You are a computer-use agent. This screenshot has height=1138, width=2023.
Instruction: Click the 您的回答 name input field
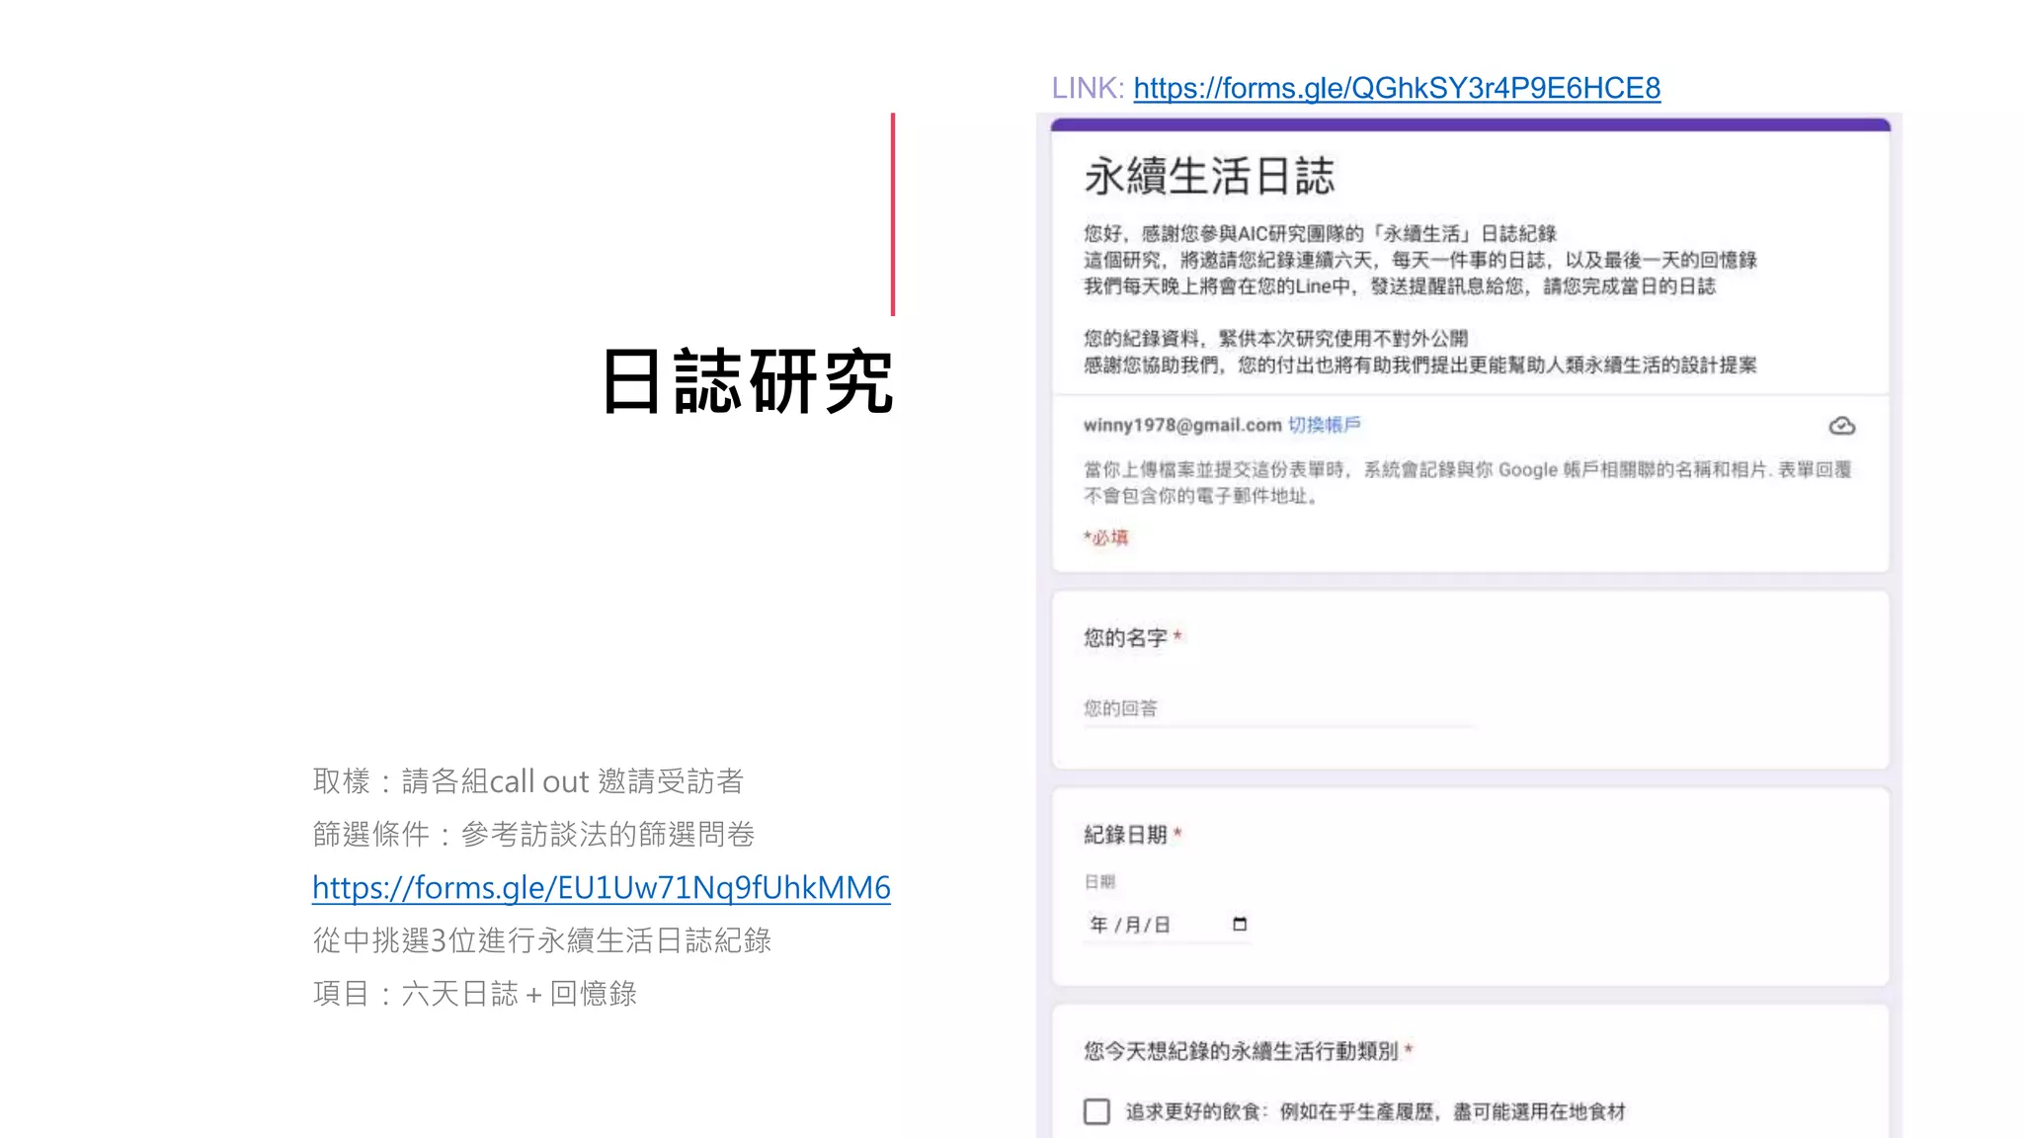click(x=1279, y=708)
